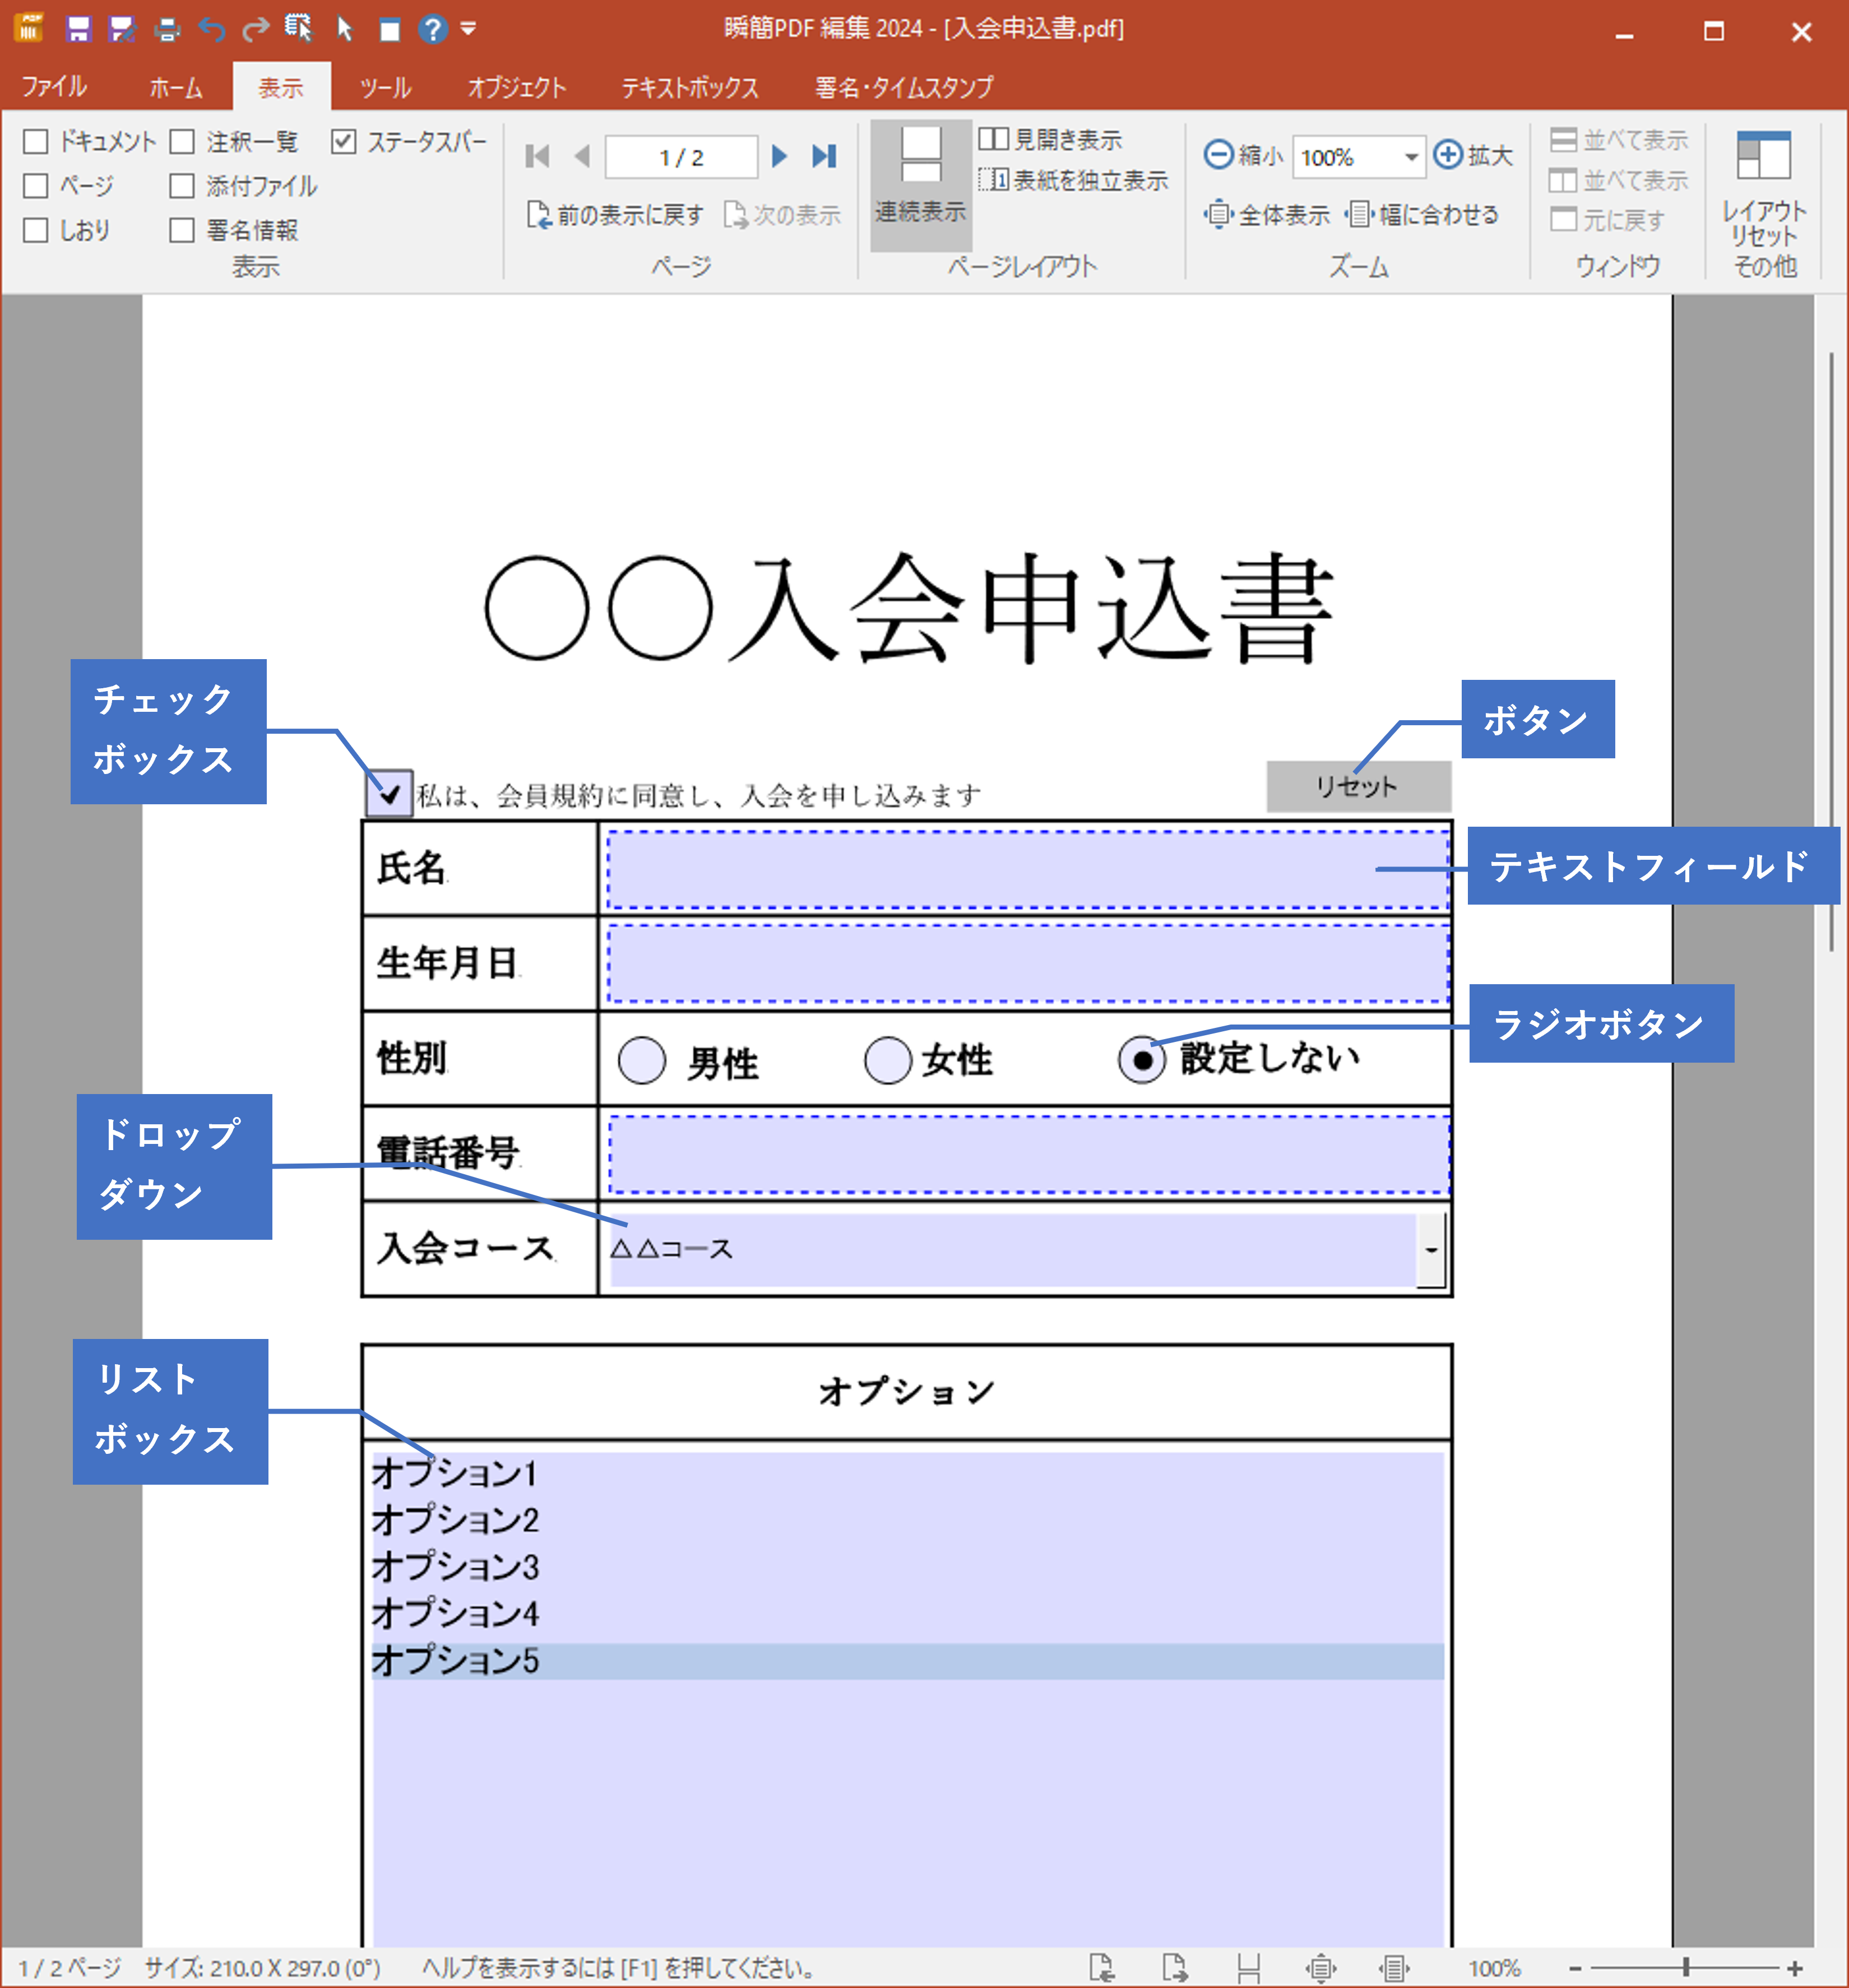Viewport: 1849px width, 1988px height.
Task: Click the 拡大 zoom in icon
Action: (x=1447, y=155)
